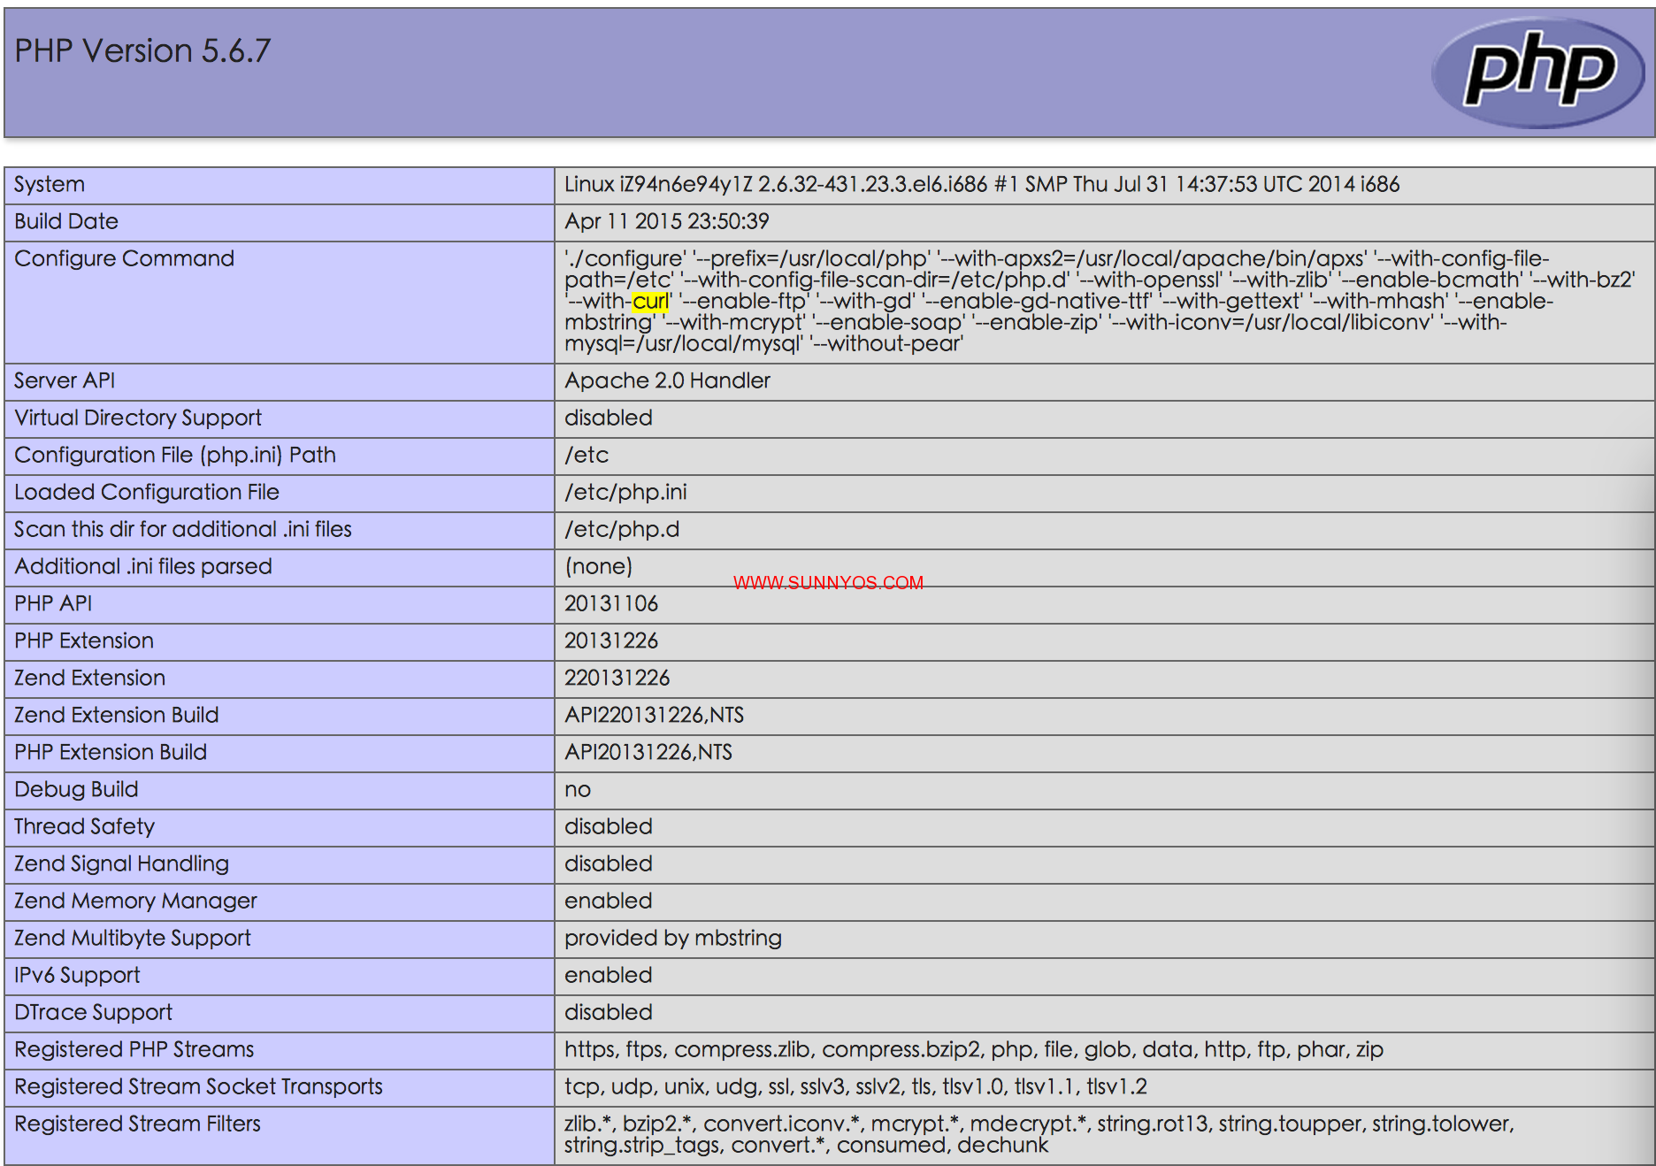Select the 20131106 value
Image resolution: width=1656 pixels, height=1166 pixels.
[611, 604]
